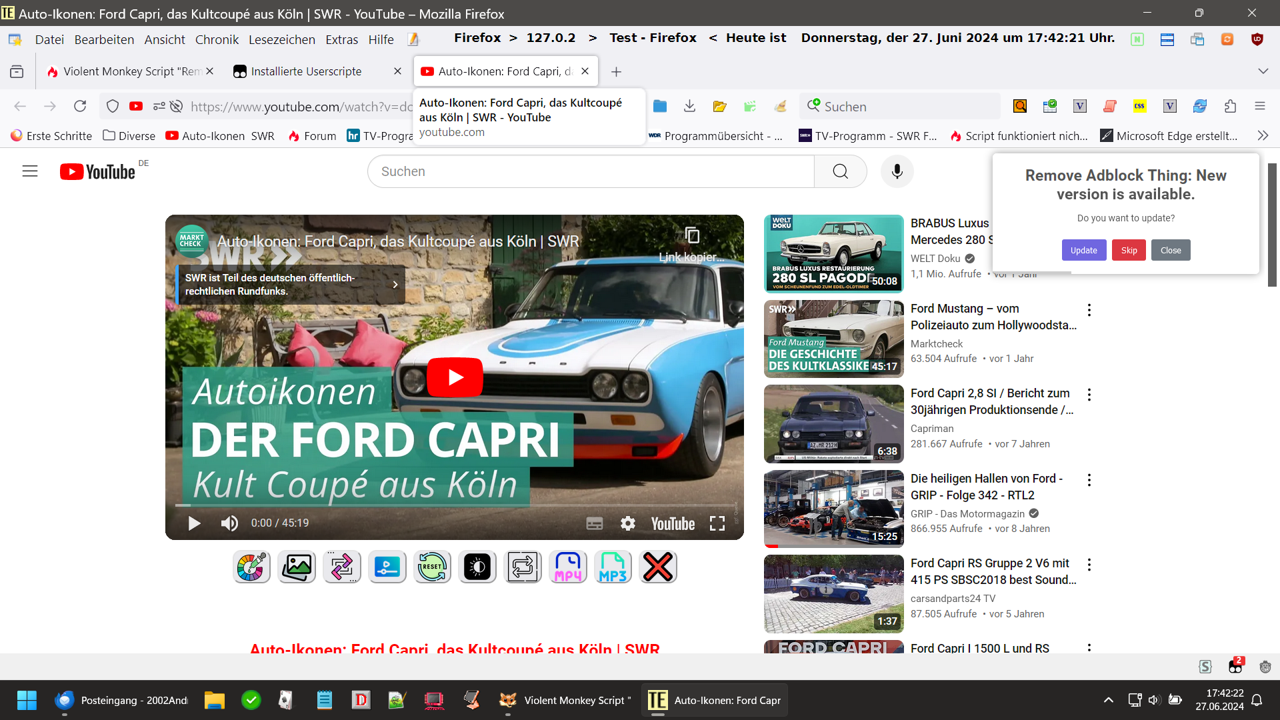Click the Update button in the popup

pos(1083,250)
